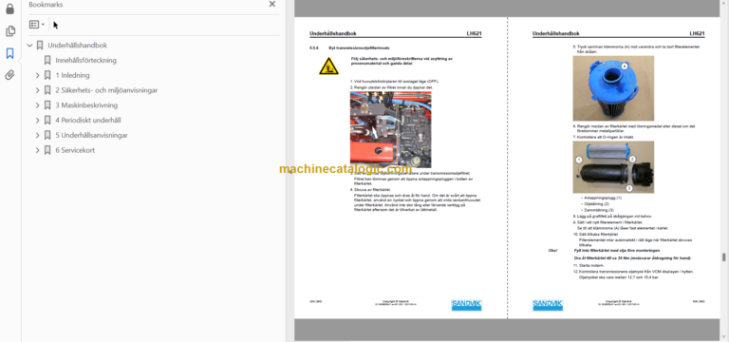Click the blue filter element photo

point(613,88)
